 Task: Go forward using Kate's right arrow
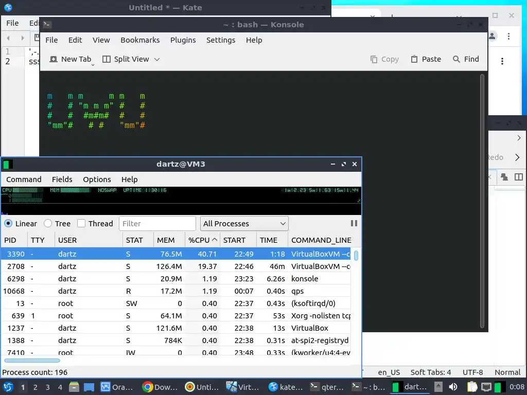pyautogui.click(x=23, y=38)
